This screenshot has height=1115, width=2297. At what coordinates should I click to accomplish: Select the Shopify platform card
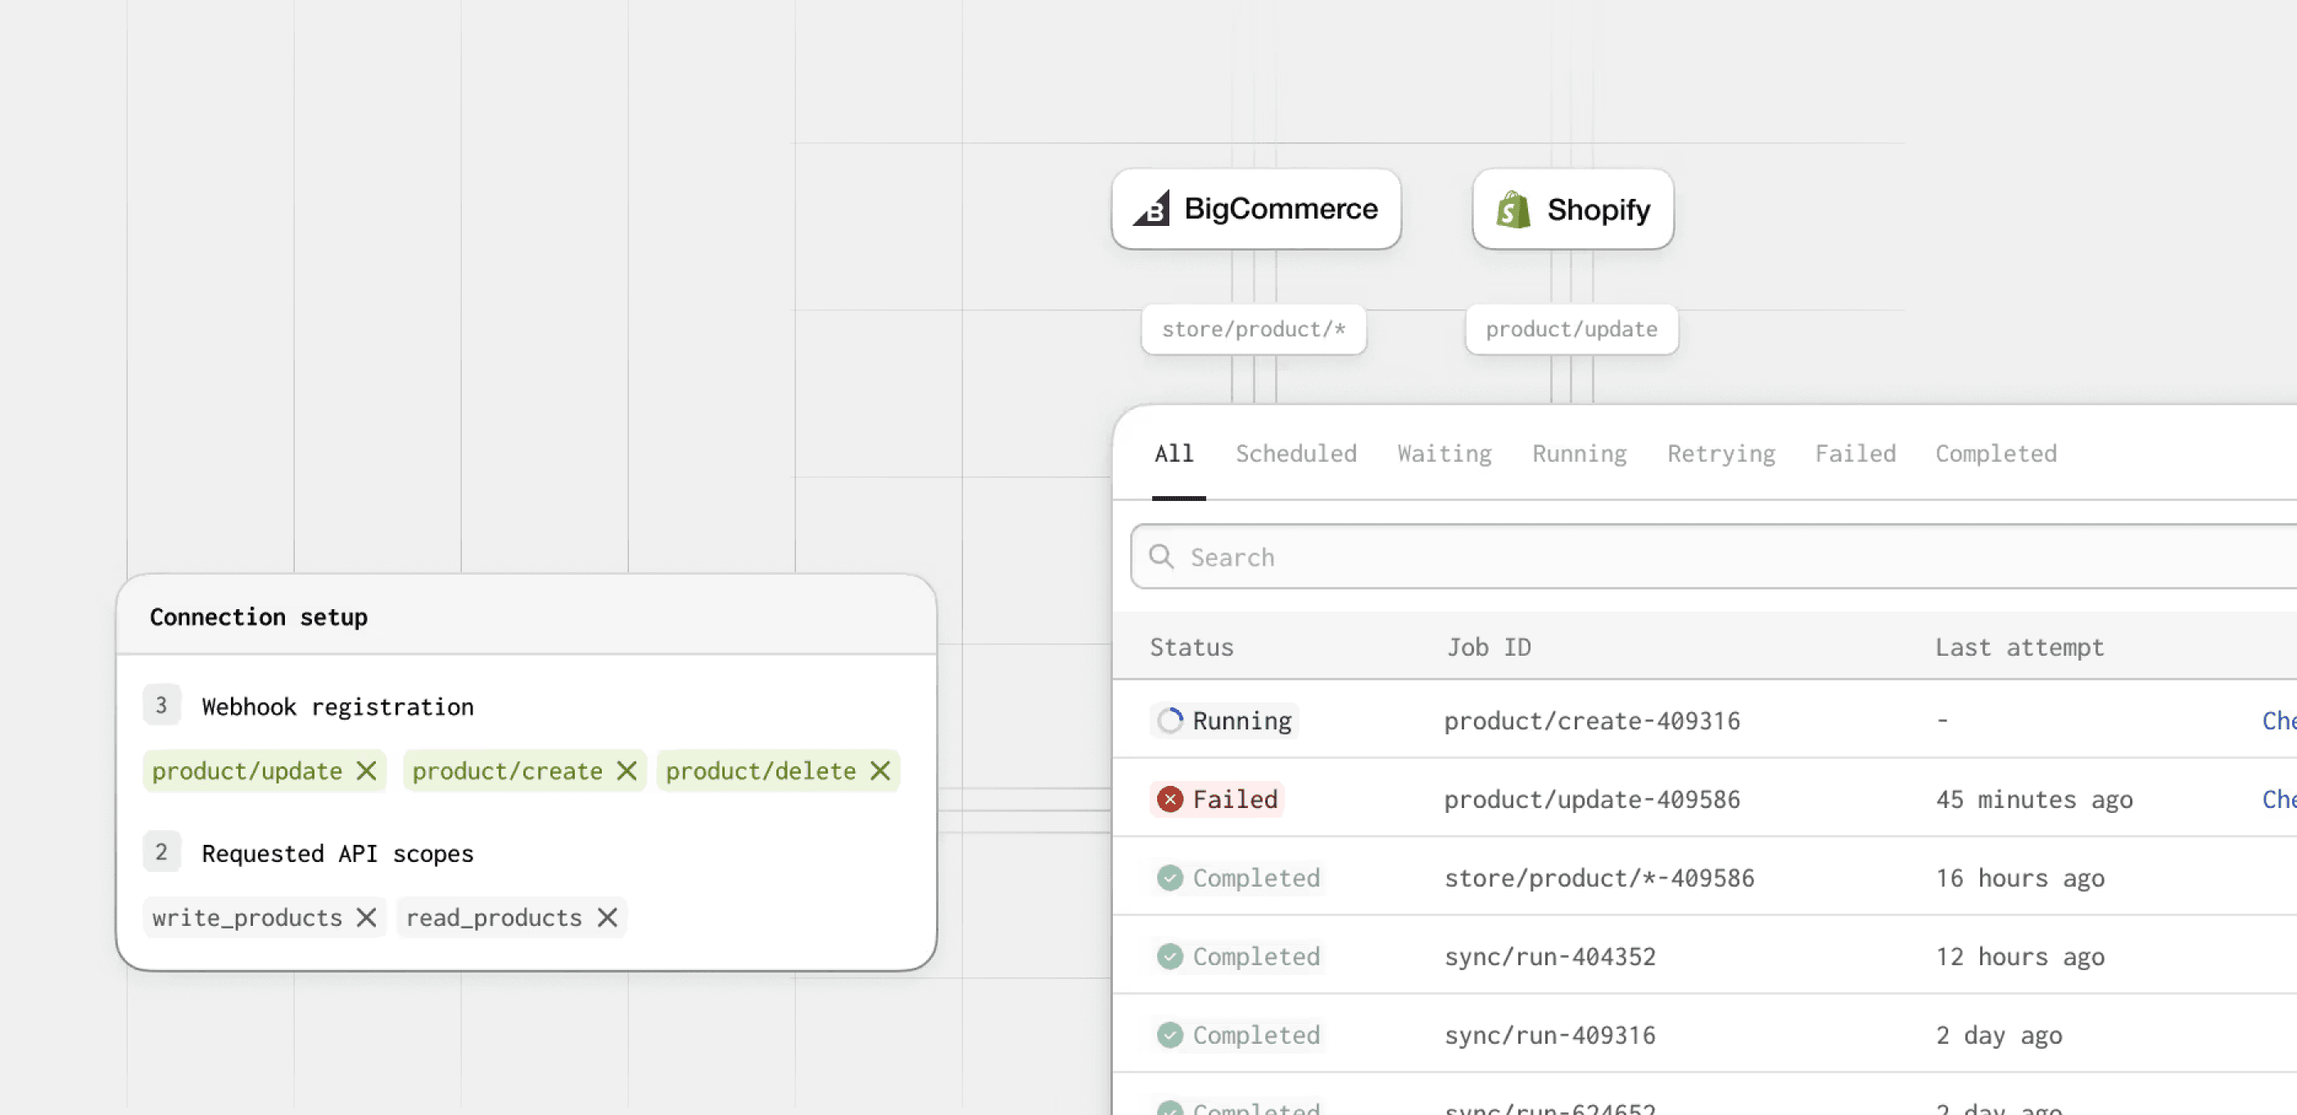pyautogui.click(x=1573, y=210)
